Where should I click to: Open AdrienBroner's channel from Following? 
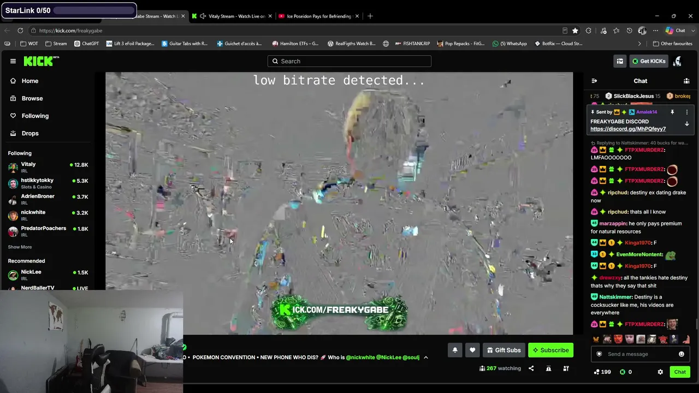coord(48,199)
